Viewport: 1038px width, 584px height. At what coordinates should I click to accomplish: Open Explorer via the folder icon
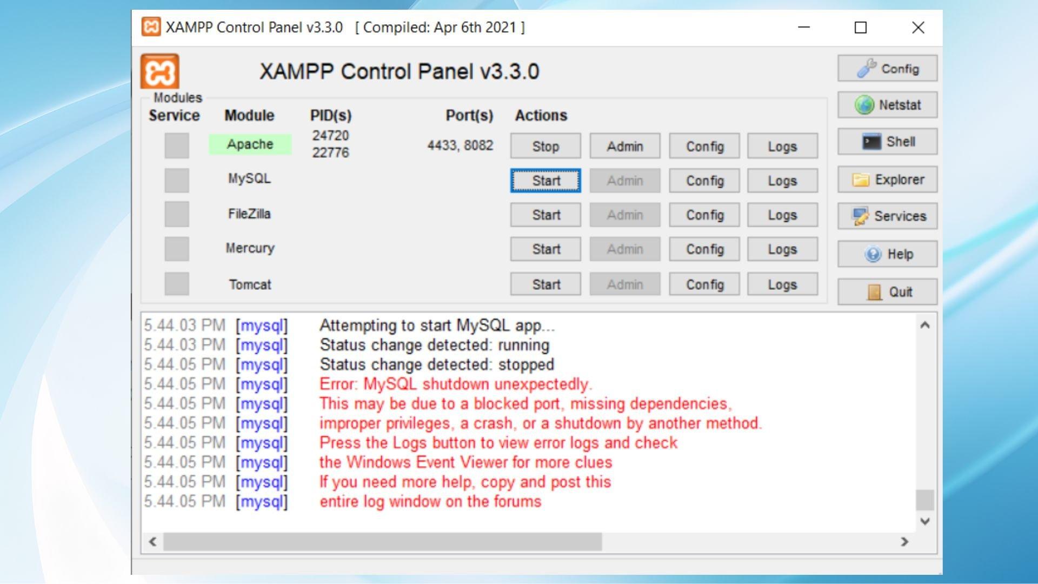[887, 180]
